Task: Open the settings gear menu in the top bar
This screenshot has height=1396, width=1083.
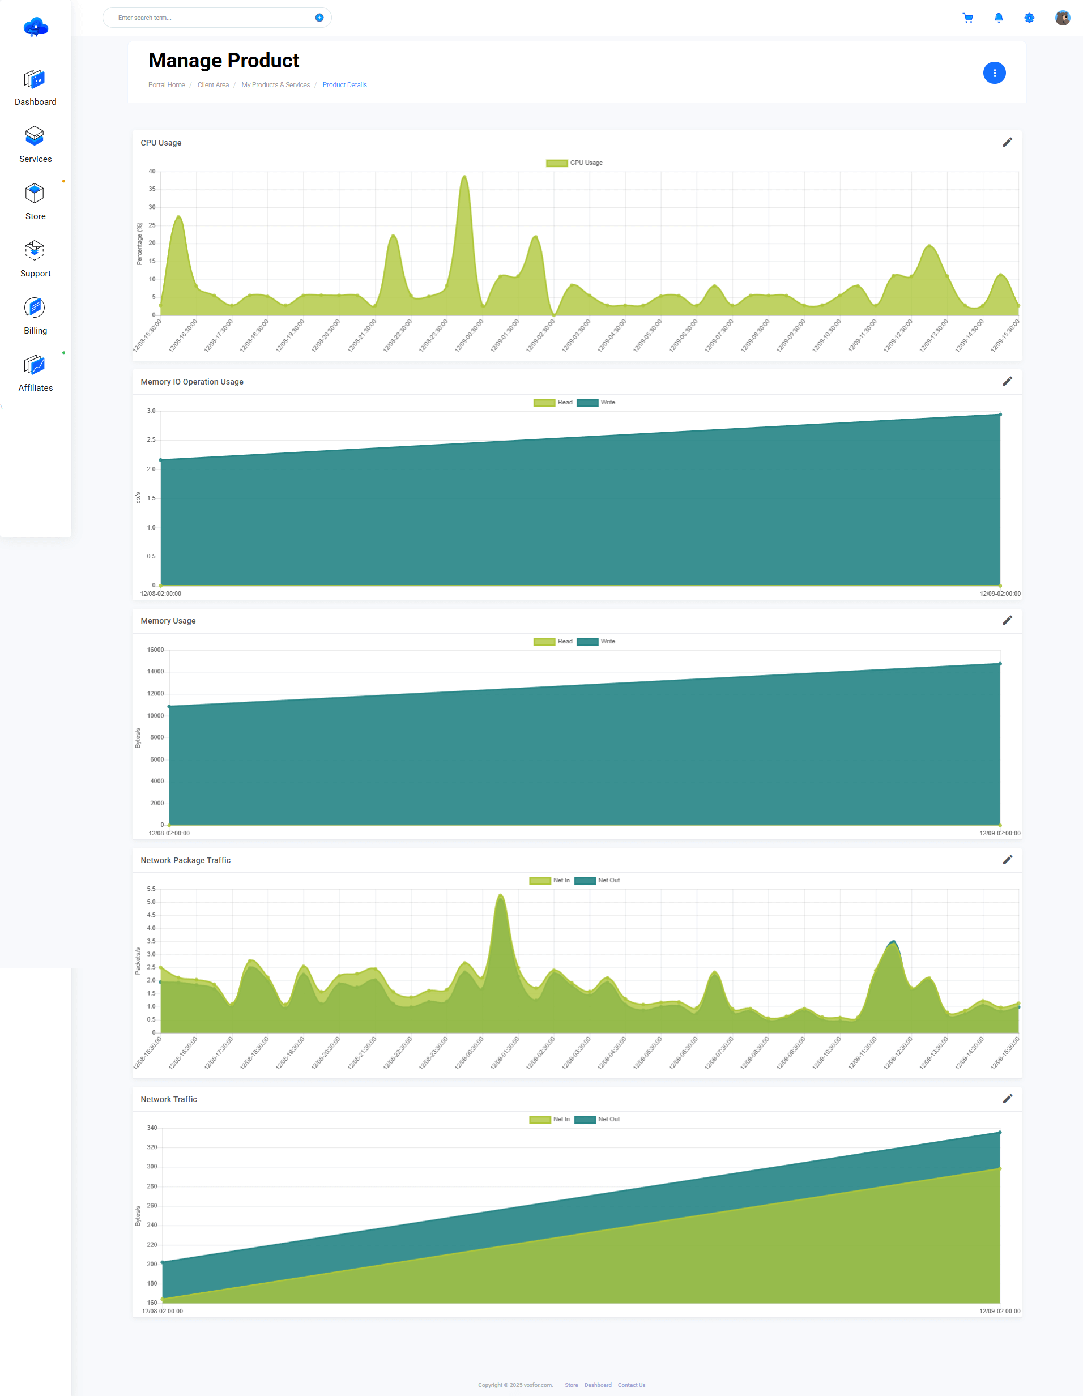Action: click(x=1029, y=17)
